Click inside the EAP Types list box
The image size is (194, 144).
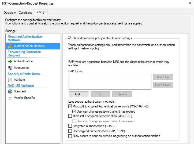pos(110,82)
